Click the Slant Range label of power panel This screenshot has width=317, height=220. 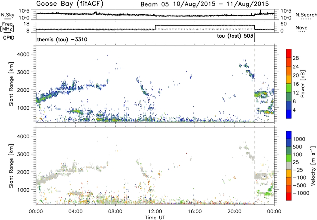[11, 84]
